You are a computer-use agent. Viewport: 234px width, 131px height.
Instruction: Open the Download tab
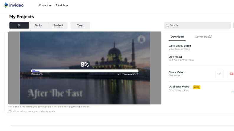point(177,37)
